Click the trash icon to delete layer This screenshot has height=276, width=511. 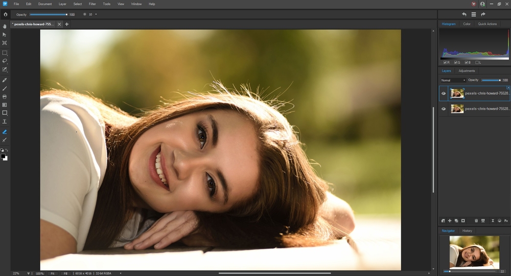point(476,220)
